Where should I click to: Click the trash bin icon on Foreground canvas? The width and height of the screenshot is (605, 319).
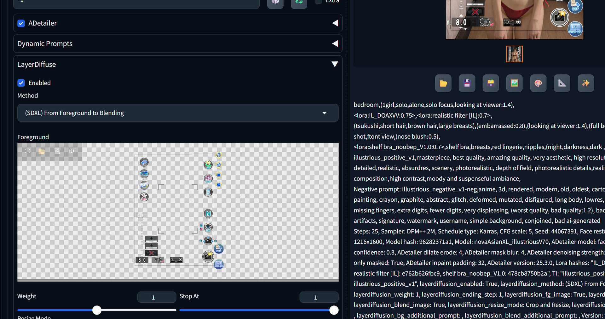tap(57, 151)
